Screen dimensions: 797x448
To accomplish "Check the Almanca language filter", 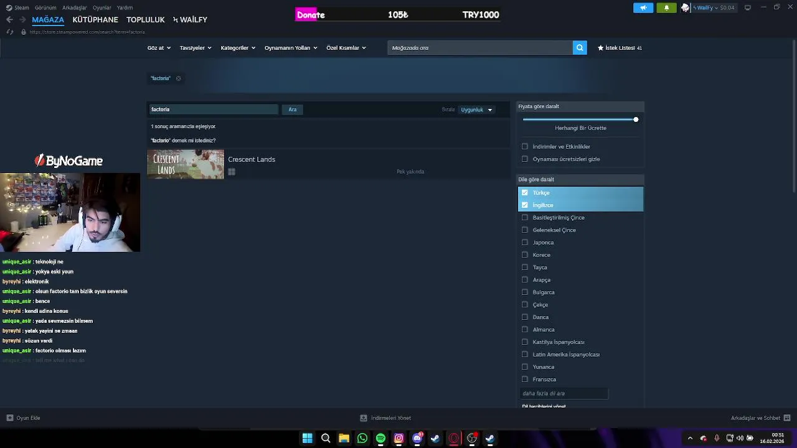I will pos(525,330).
